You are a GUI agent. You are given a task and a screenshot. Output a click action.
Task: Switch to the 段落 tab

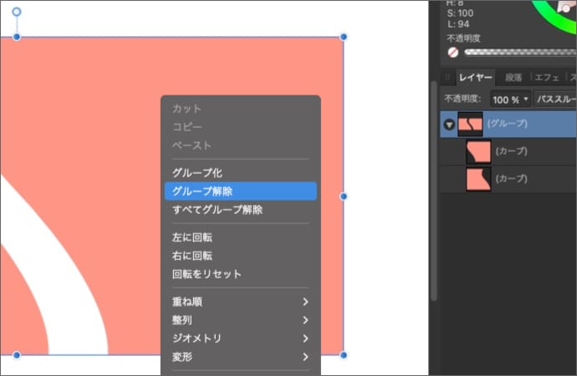(x=513, y=78)
